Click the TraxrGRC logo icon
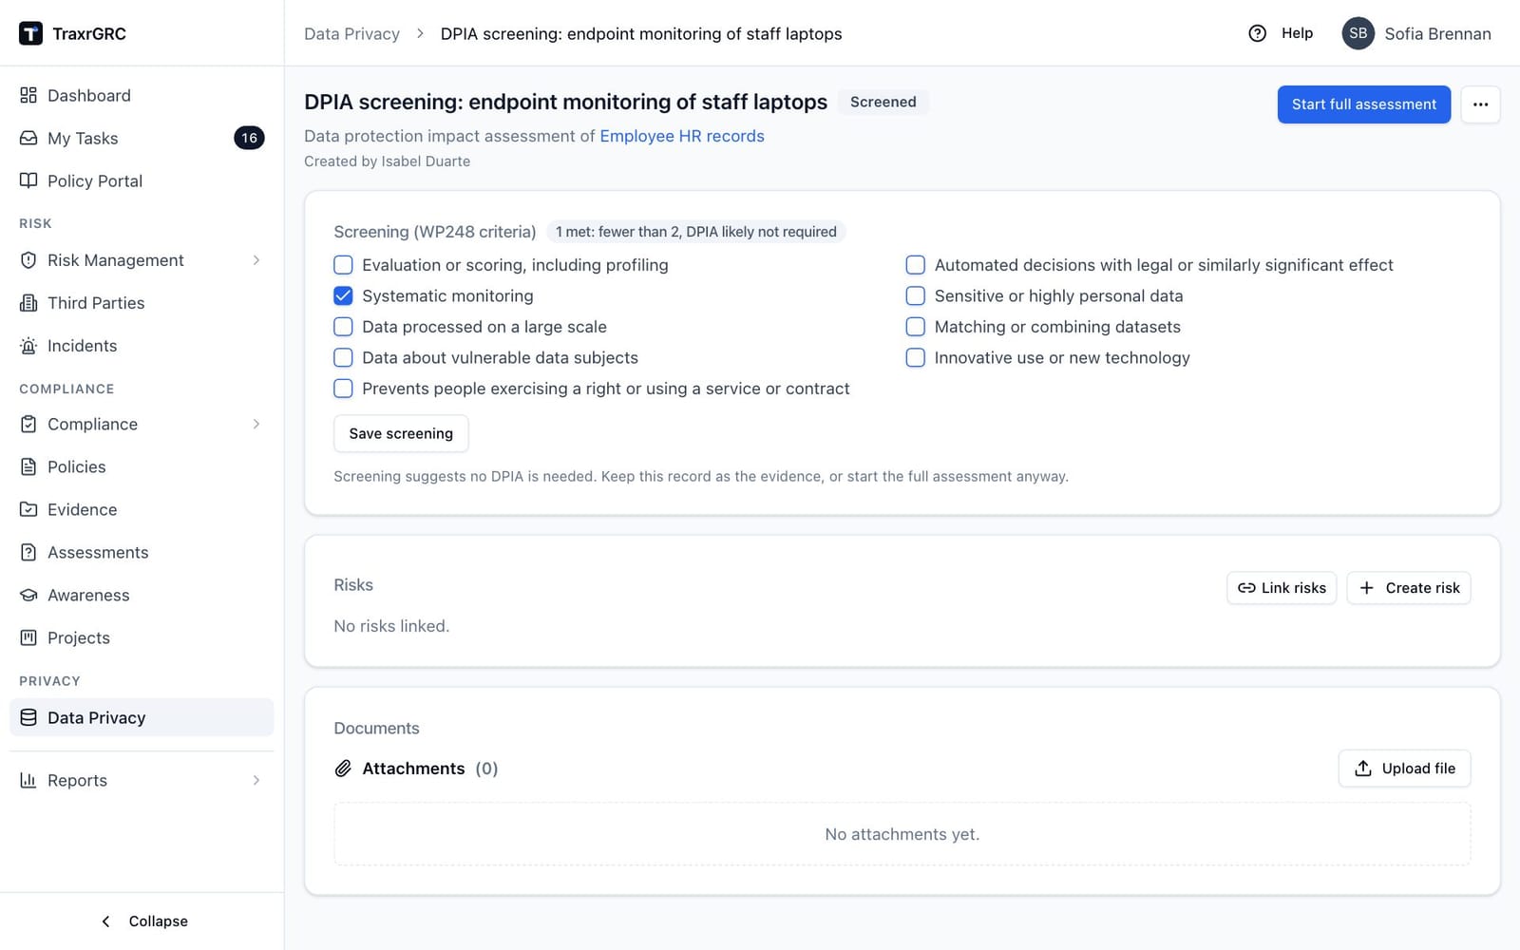Screen dimensions: 1520x950 pyautogui.click(x=30, y=33)
